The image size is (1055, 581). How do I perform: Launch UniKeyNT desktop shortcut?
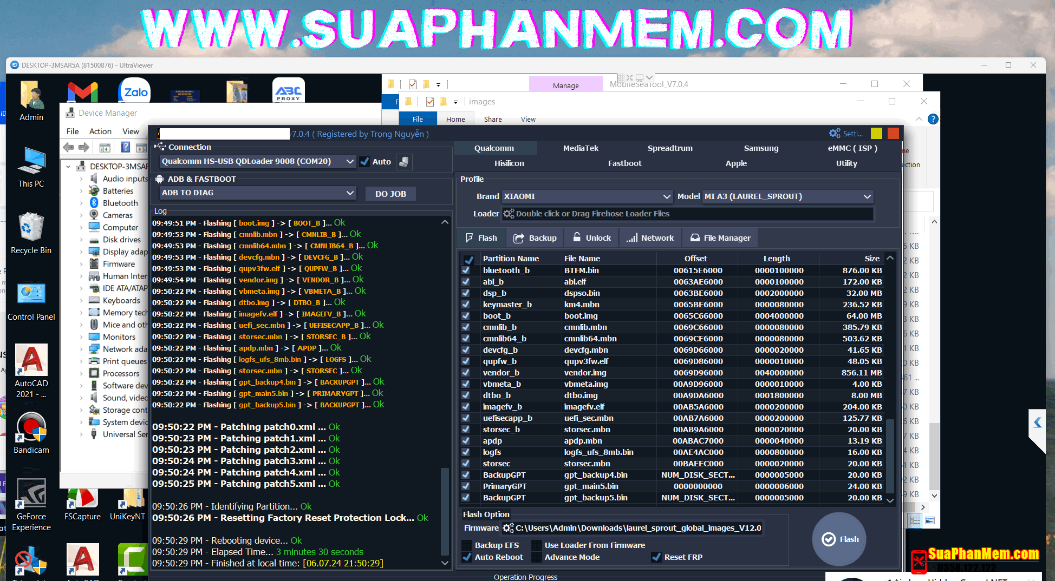128,505
